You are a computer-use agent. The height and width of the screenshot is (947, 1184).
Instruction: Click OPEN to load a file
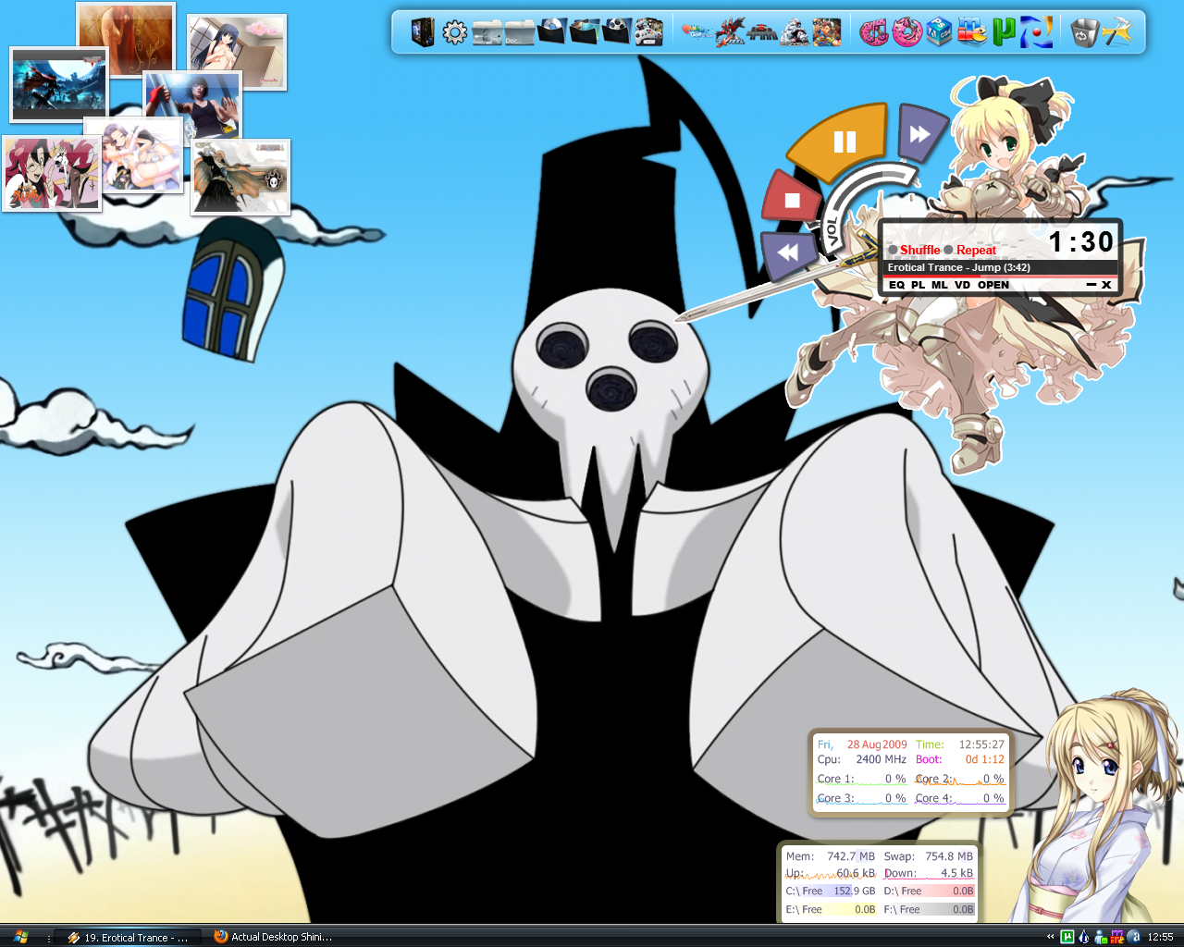[993, 285]
